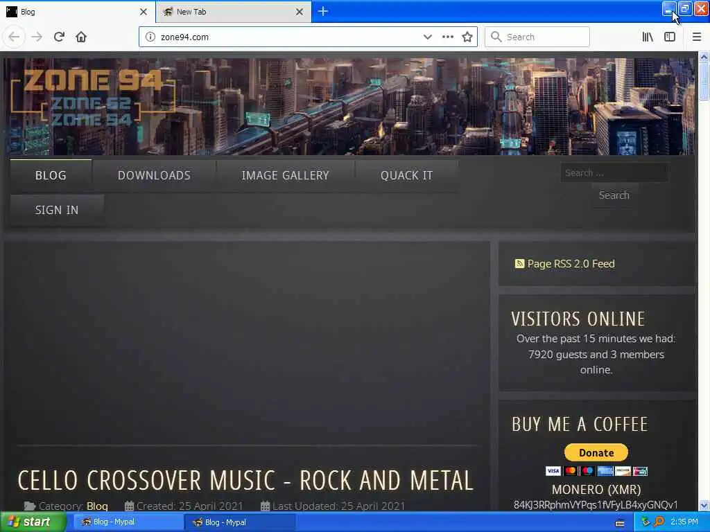Open the hamburger application menu

coord(697,37)
